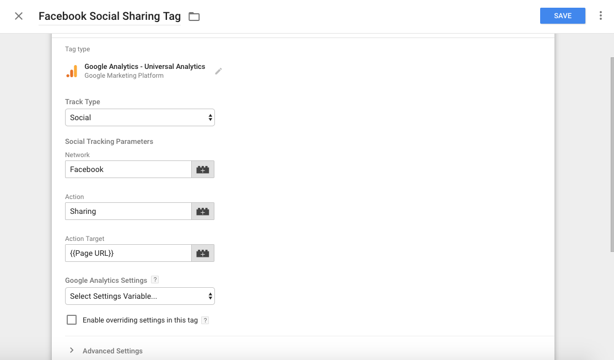Close the tag editor with X icon
The height and width of the screenshot is (360, 614).
click(18, 16)
